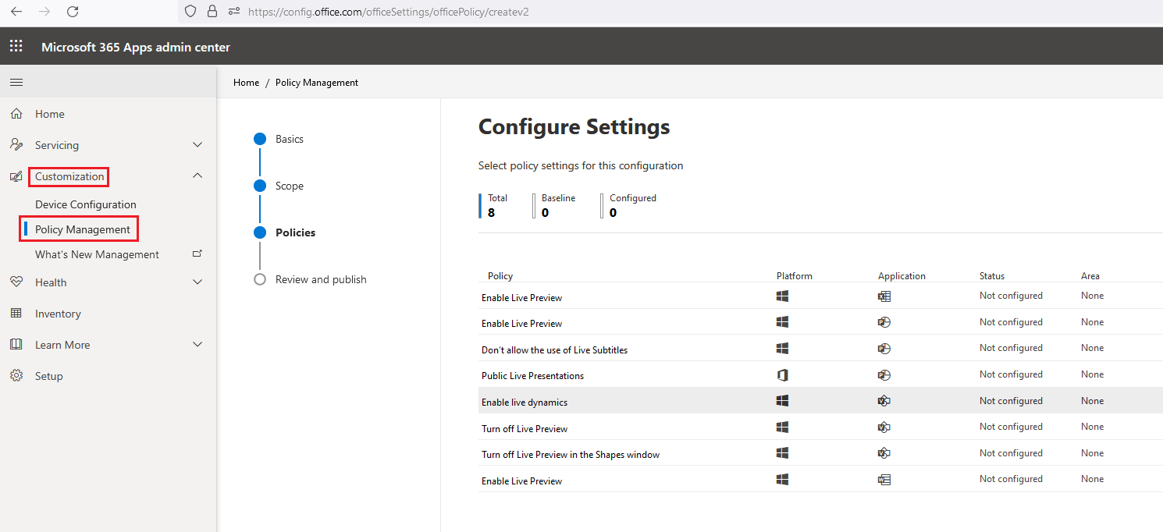Filter by Baseline 0 policies
Image resolution: width=1163 pixels, height=532 pixels.
555,206
